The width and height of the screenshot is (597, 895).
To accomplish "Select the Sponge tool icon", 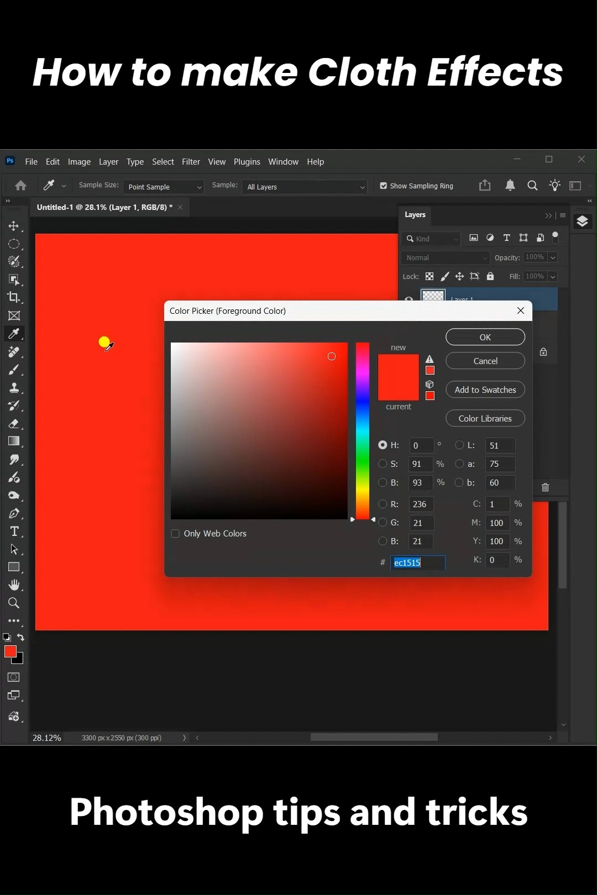I will click(14, 495).
